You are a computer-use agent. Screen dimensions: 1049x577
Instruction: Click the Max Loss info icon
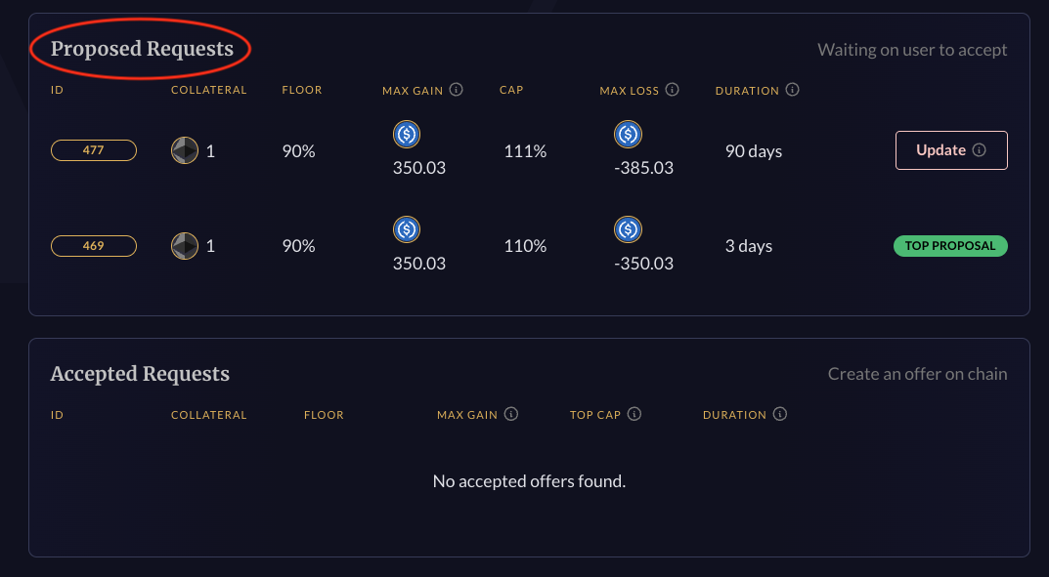(673, 90)
